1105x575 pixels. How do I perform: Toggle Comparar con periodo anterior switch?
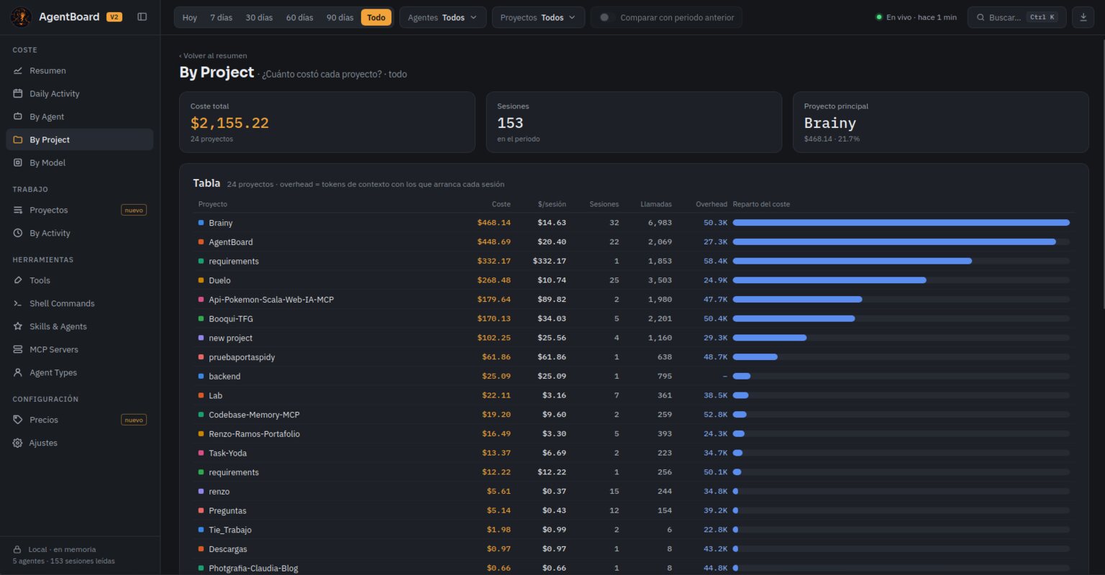click(606, 17)
